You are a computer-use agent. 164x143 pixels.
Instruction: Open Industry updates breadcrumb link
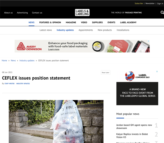(x=27, y=61)
